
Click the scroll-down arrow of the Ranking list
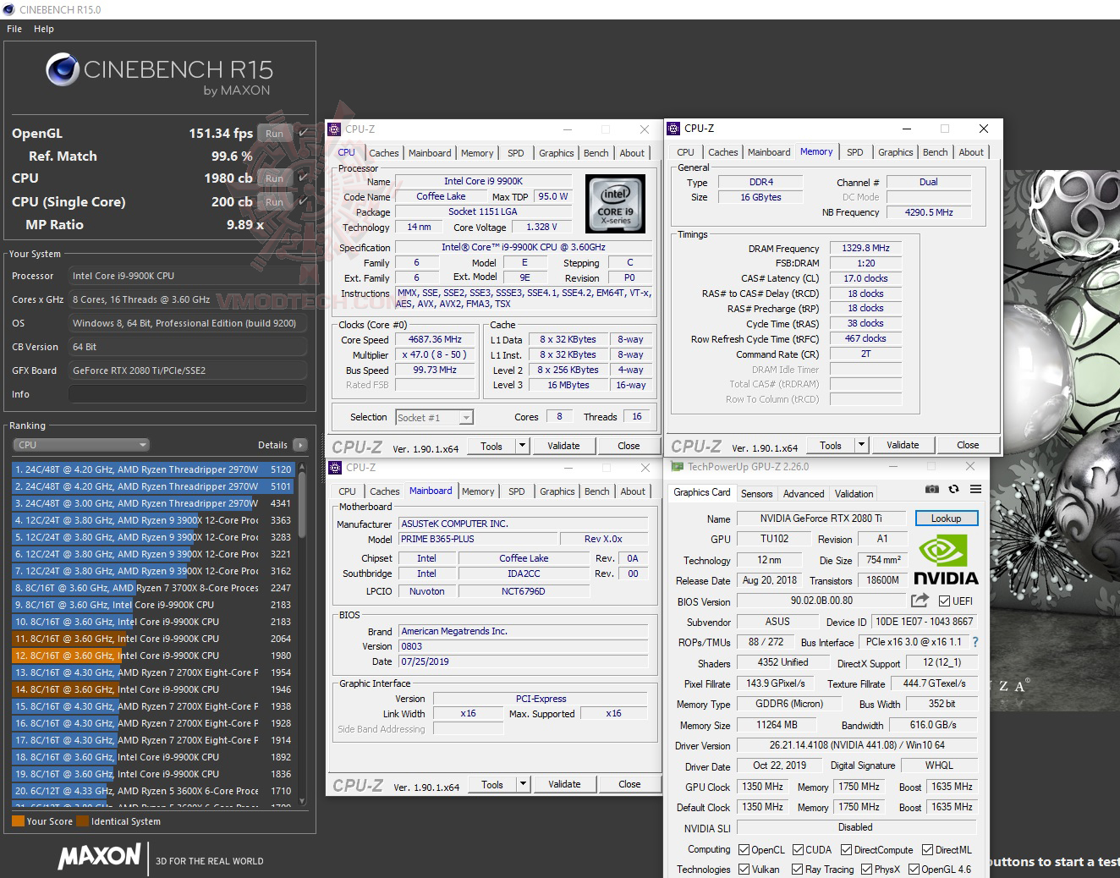[304, 801]
